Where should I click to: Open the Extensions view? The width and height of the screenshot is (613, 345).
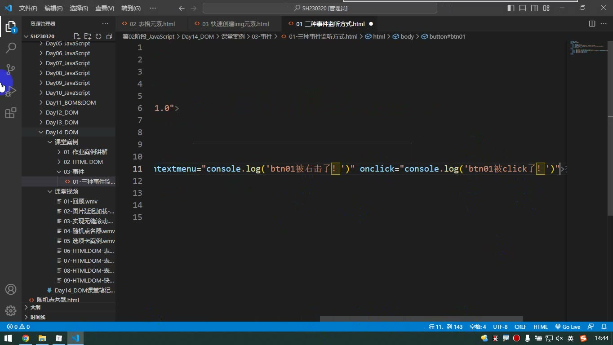pos(11,113)
